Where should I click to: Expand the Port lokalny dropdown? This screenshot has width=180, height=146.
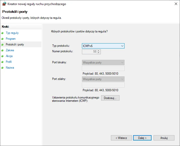(x=103, y=63)
